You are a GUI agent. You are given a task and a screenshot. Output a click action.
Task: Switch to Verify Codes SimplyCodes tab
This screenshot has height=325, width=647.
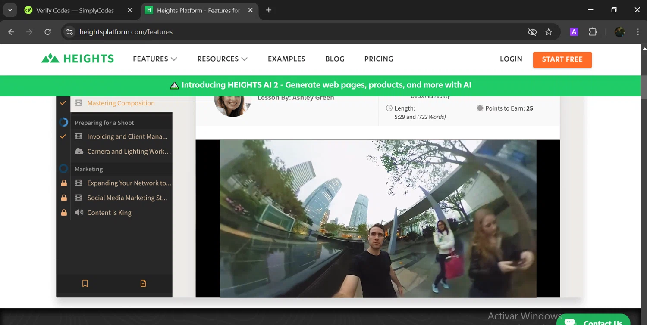(75, 10)
